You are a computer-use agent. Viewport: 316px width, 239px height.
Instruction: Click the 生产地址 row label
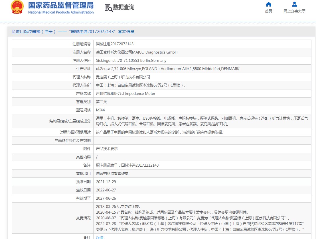pos(84,69)
